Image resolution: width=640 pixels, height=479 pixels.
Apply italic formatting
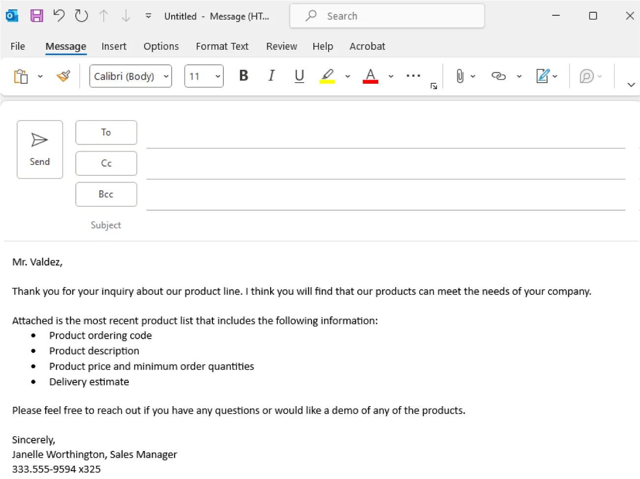tap(271, 76)
